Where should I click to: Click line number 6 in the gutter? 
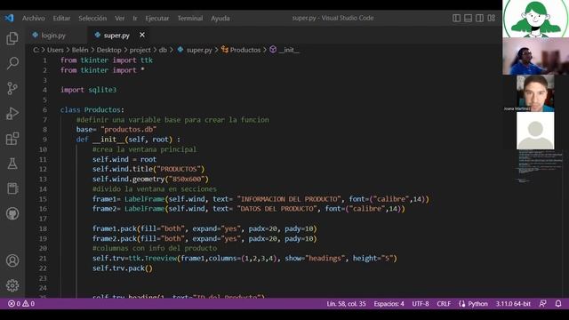click(44, 109)
